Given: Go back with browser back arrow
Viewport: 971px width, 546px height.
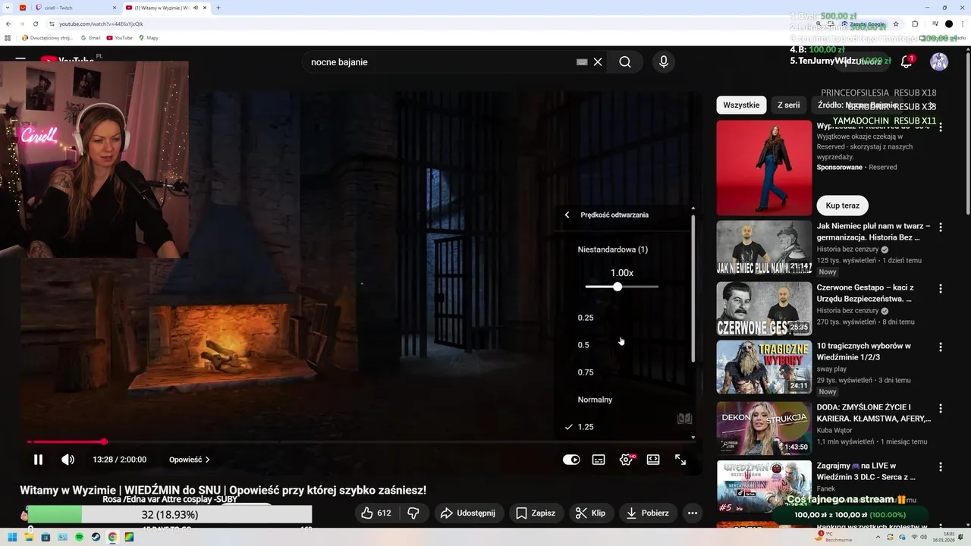Looking at the screenshot, I should 8,24.
